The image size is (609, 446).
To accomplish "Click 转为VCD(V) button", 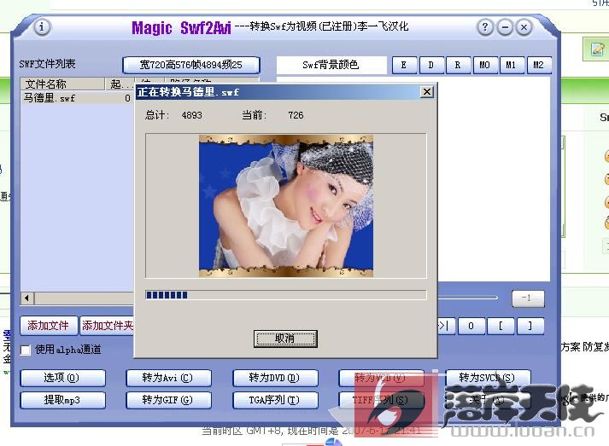I will pos(382,378).
